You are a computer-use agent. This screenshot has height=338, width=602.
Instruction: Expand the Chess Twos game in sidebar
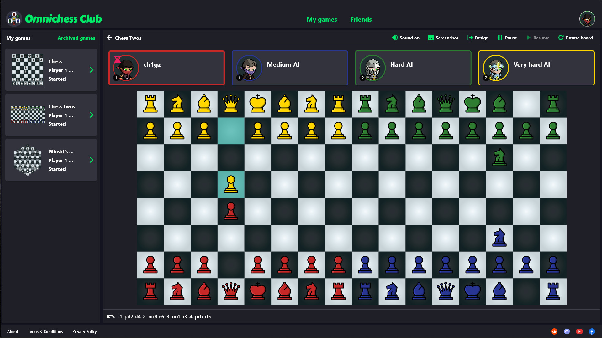click(x=92, y=115)
